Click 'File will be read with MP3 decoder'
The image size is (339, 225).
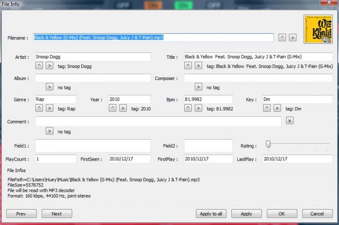tap(41, 190)
